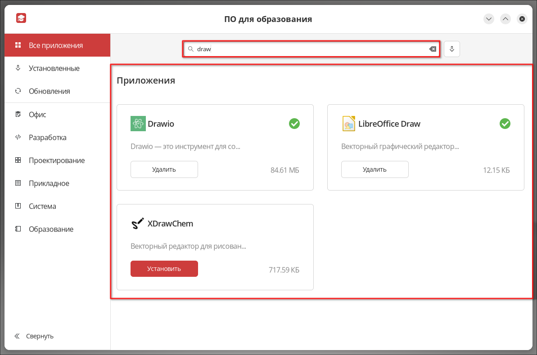Click the magnifier icon in search field

pos(191,49)
